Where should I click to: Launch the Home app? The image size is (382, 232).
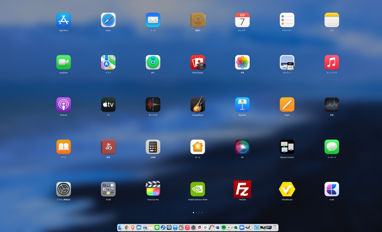pyautogui.click(x=197, y=147)
